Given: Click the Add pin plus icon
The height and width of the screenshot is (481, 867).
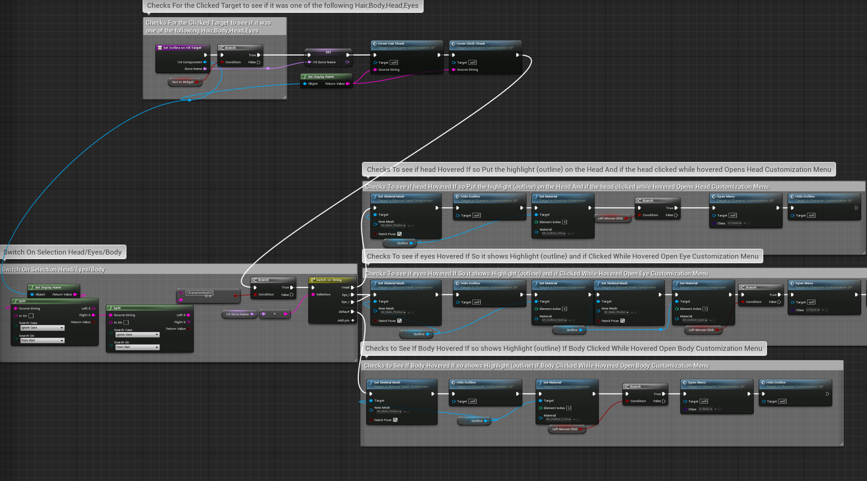Looking at the screenshot, I should click(353, 320).
